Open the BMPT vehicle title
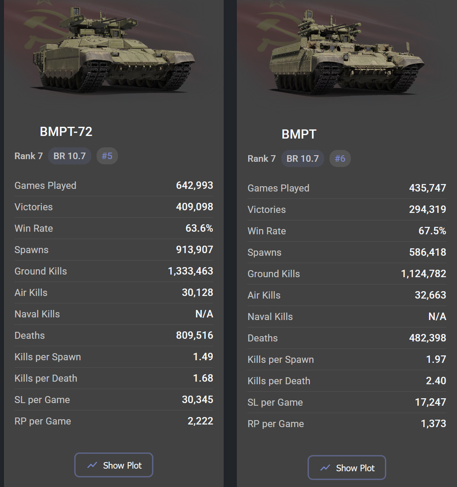The width and height of the screenshot is (457, 487). point(299,134)
